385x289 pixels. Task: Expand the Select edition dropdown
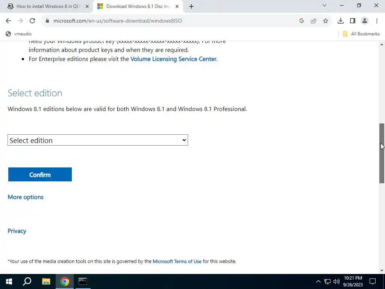[98, 140]
